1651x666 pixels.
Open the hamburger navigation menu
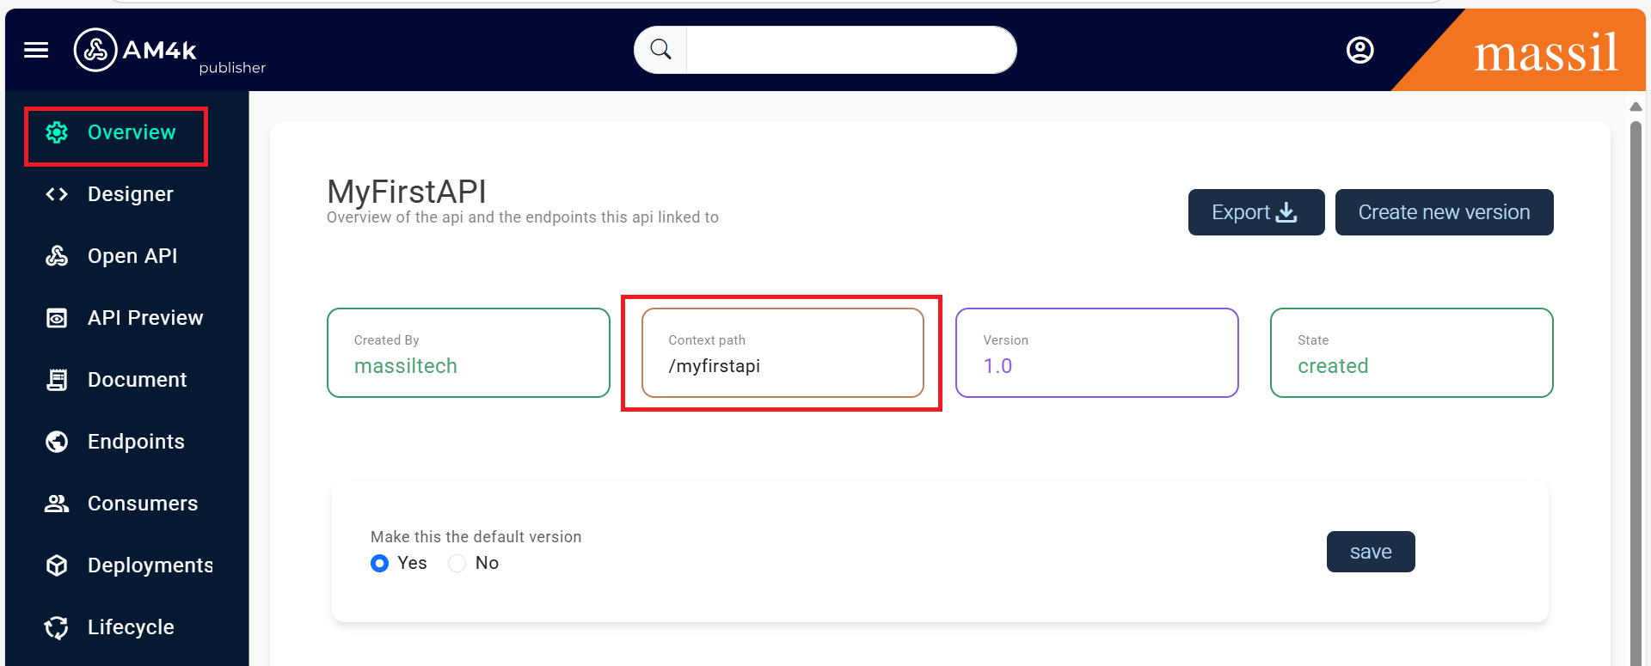pos(36,50)
